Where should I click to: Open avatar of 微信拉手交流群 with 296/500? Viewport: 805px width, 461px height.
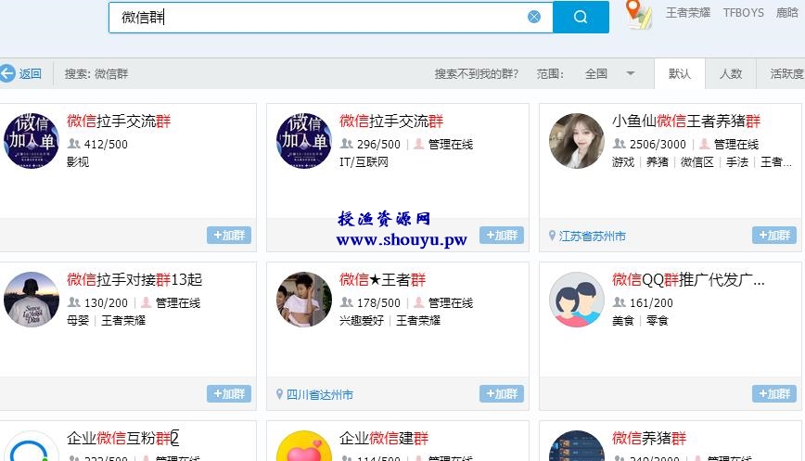pos(304,141)
